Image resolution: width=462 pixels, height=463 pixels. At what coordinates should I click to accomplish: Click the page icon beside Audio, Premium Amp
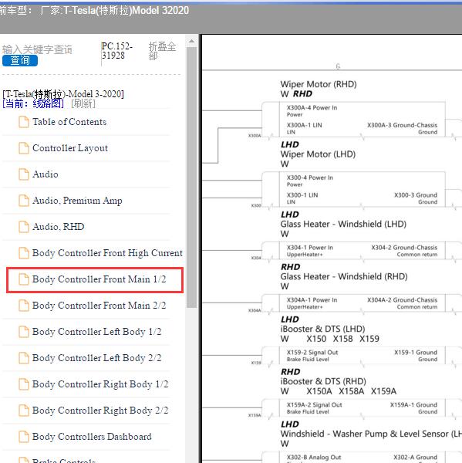pos(24,201)
